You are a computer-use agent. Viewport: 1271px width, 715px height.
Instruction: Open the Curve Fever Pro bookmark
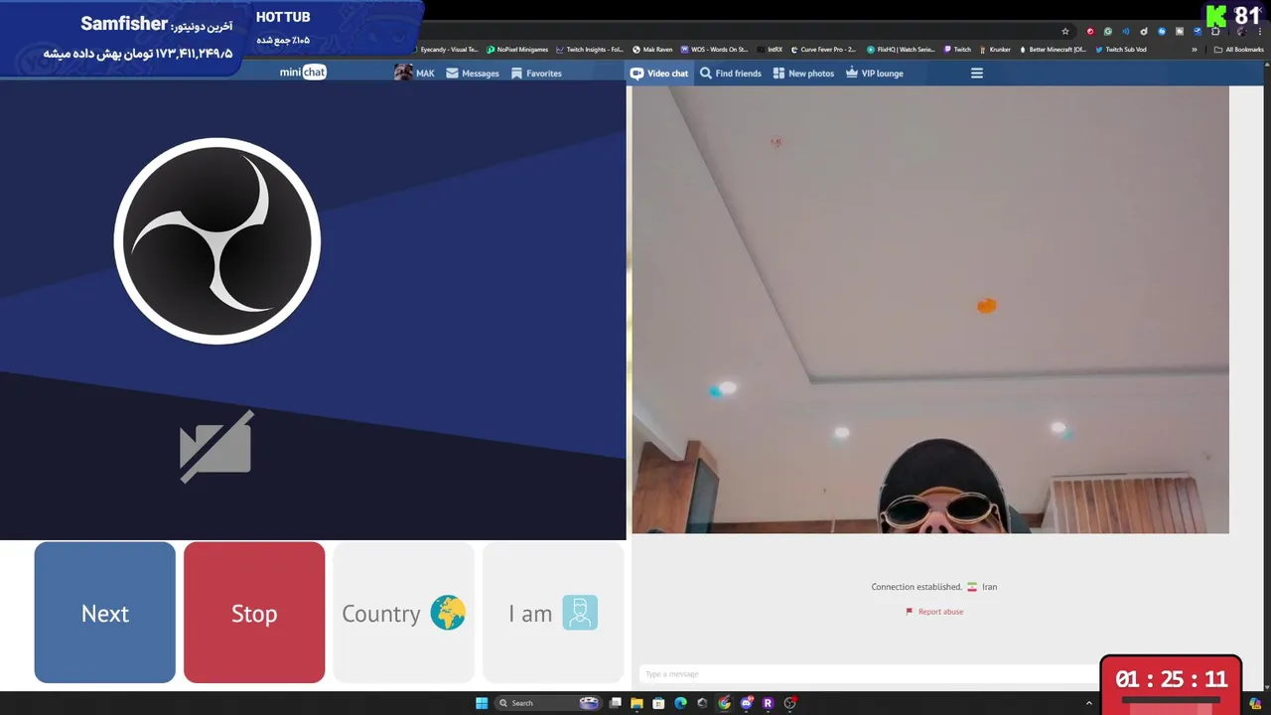(x=823, y=50)
